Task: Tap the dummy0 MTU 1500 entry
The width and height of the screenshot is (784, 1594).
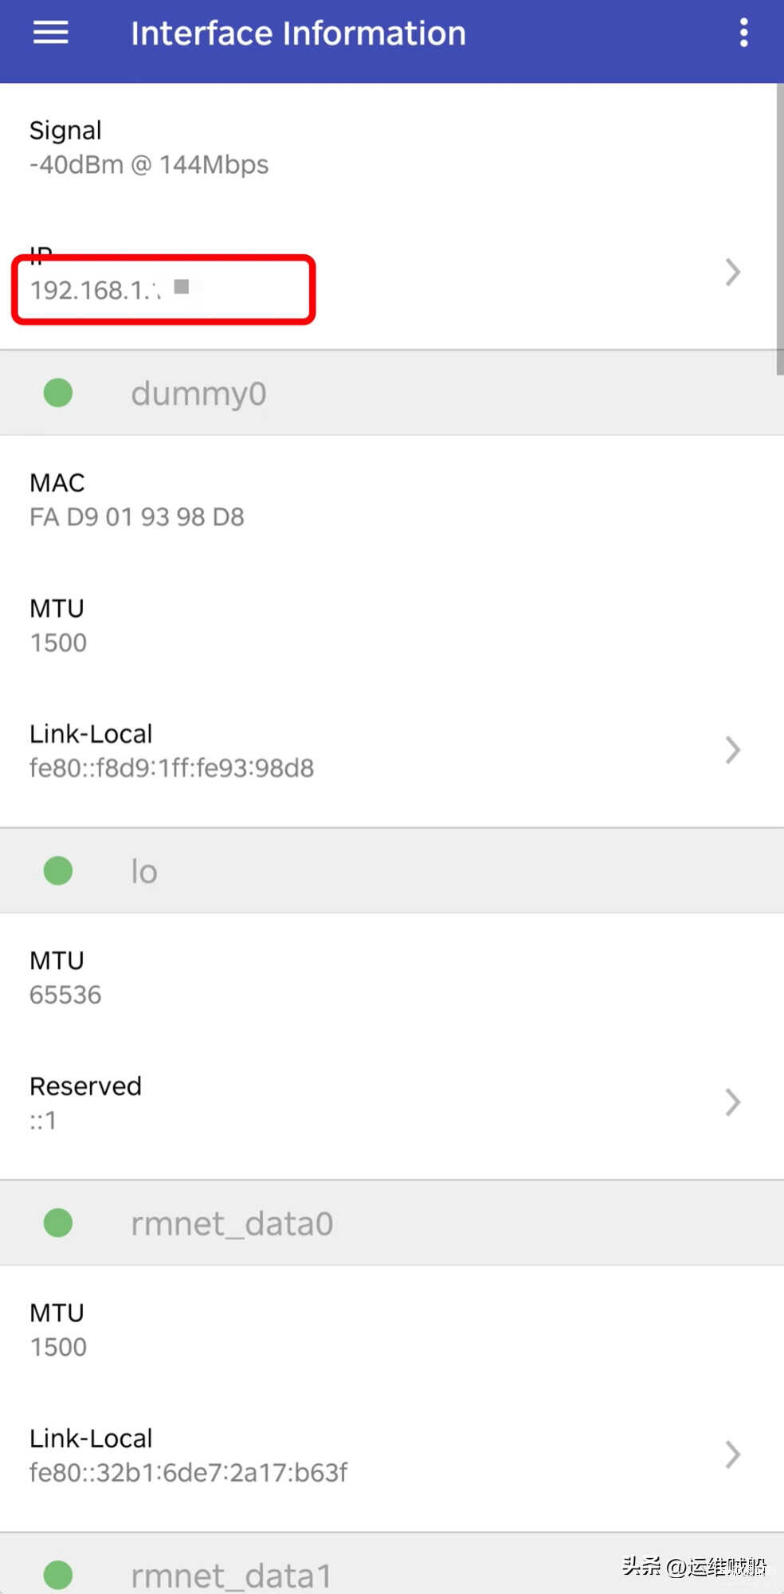Action: (x=58, y=626)
